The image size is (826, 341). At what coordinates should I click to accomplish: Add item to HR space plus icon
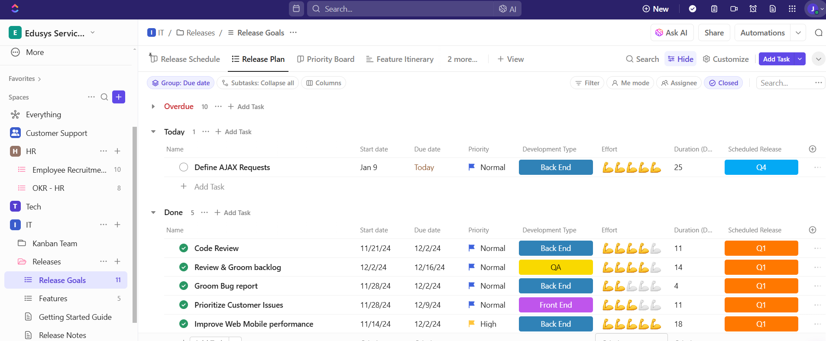[x=117, y=151]
